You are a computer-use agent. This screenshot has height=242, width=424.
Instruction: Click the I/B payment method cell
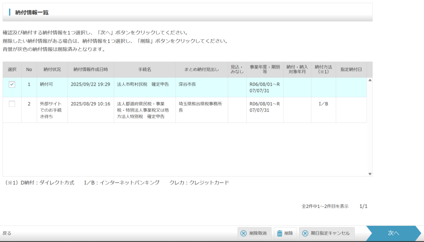coord(323,104)
